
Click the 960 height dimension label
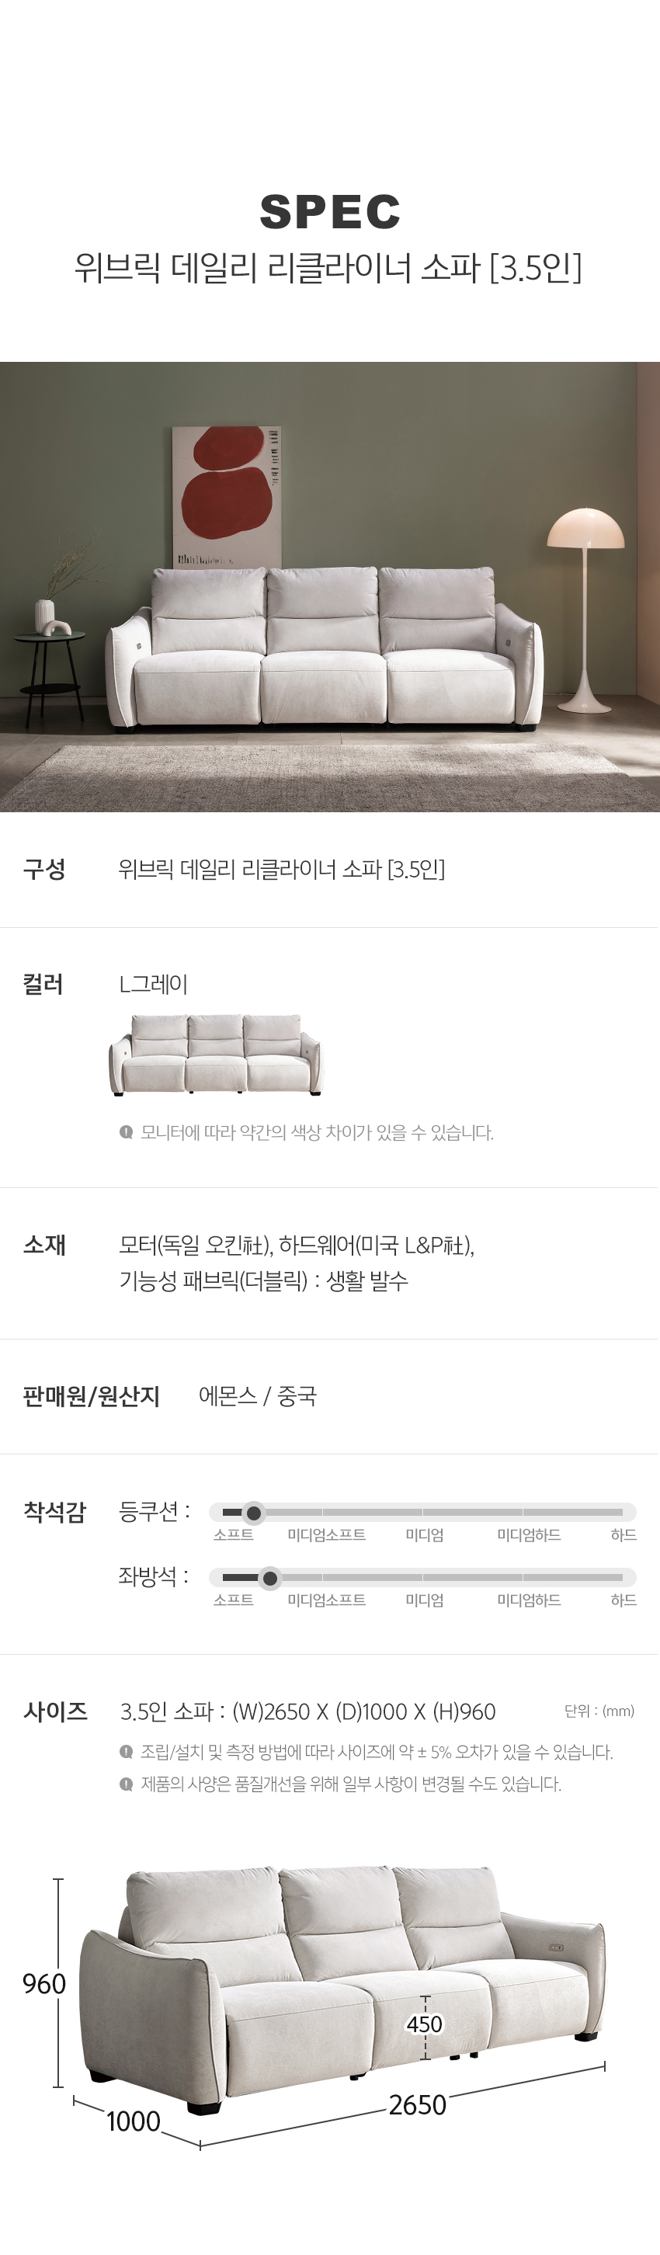[x=44, y=1984]
